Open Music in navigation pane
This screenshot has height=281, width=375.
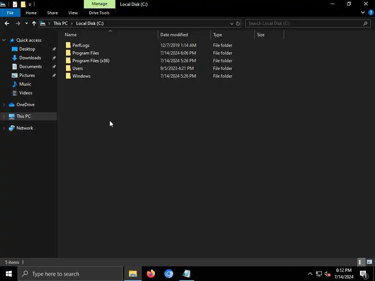(25, 84)
